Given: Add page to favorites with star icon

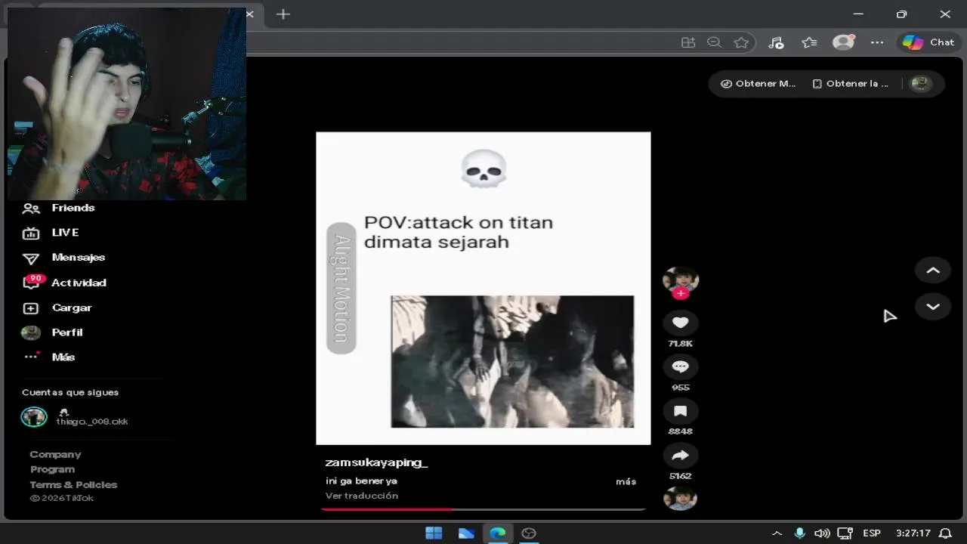Looking at the screenshot, I should (x=742, y=42).
